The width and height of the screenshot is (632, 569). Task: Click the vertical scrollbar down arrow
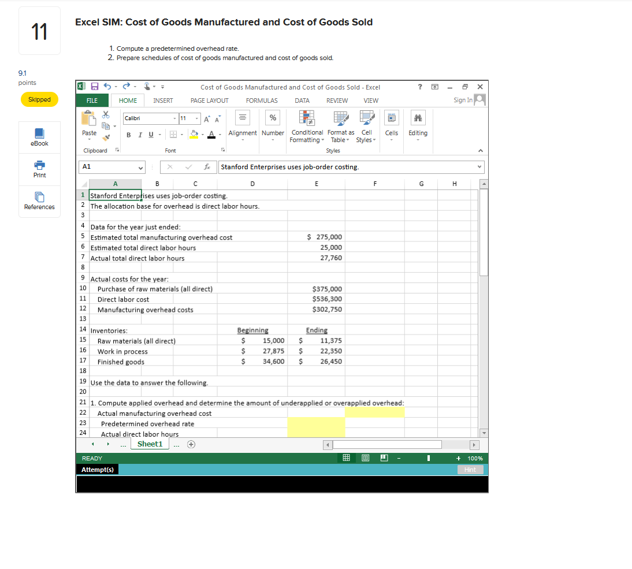point(484,433)
